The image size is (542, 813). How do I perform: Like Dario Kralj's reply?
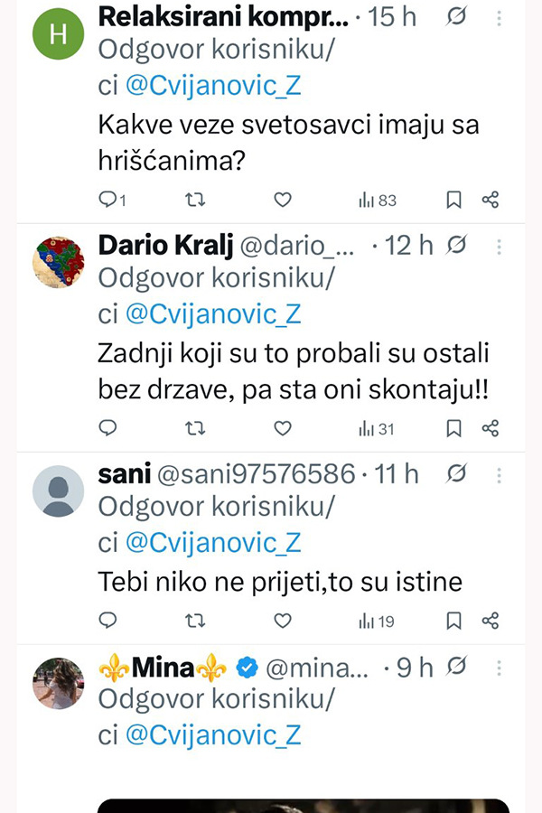click(x=283, y=428)
